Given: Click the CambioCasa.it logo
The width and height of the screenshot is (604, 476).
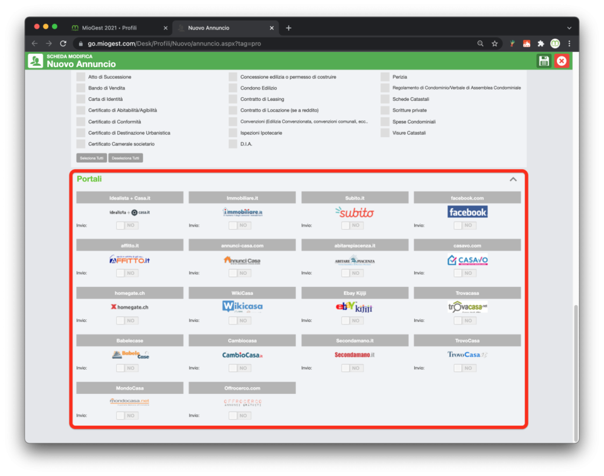Looking at the screenshot, I should (x=242, y=355).
